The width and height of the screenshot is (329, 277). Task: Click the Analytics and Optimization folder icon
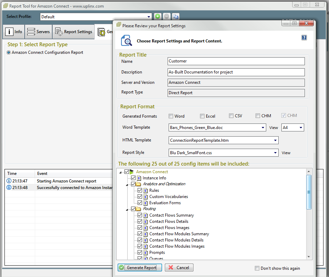pos(139,184)
